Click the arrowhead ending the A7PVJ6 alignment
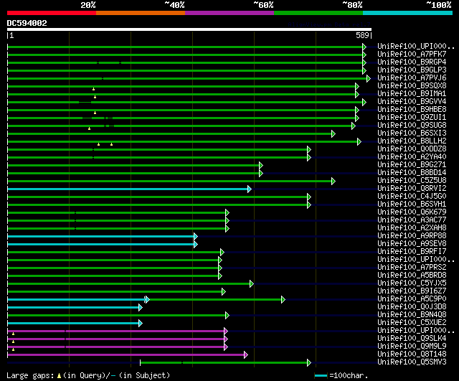This screenshot has width=459, height=381. [x=369, y=78]
